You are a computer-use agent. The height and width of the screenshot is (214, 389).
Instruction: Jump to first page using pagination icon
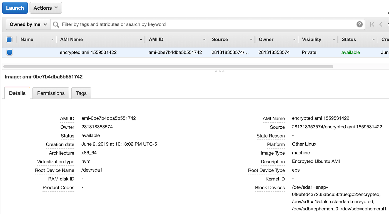[372, 24]
